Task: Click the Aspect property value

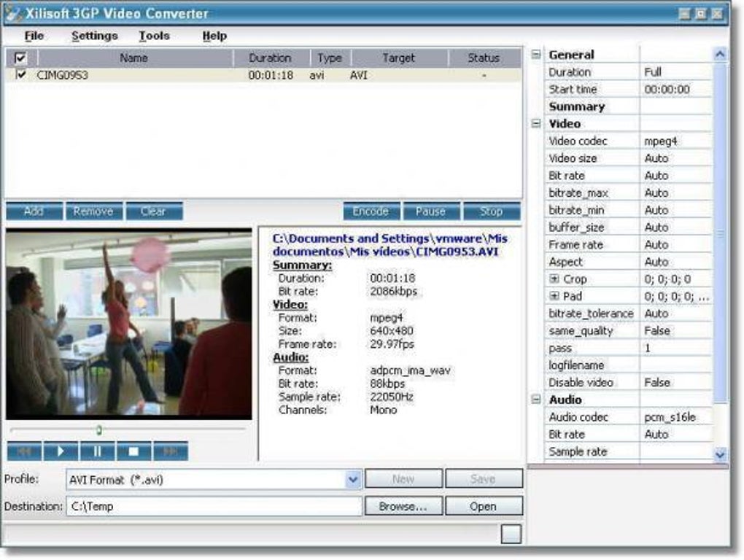Action: 675,262
